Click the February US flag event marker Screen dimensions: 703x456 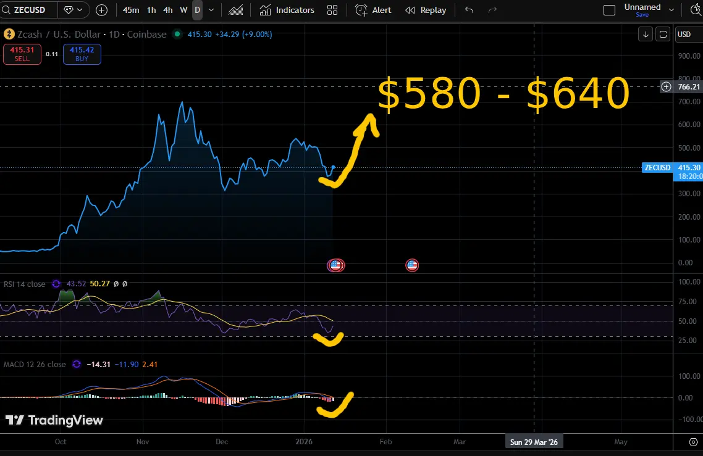point(412,265)
